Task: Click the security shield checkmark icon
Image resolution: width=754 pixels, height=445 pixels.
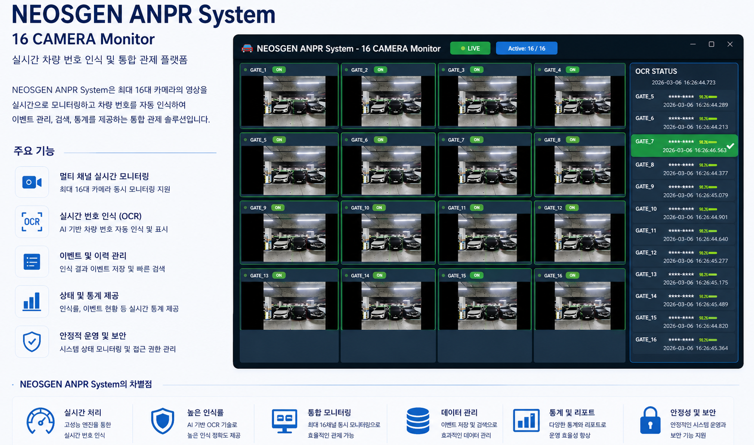Action: [x=32, y=342]
